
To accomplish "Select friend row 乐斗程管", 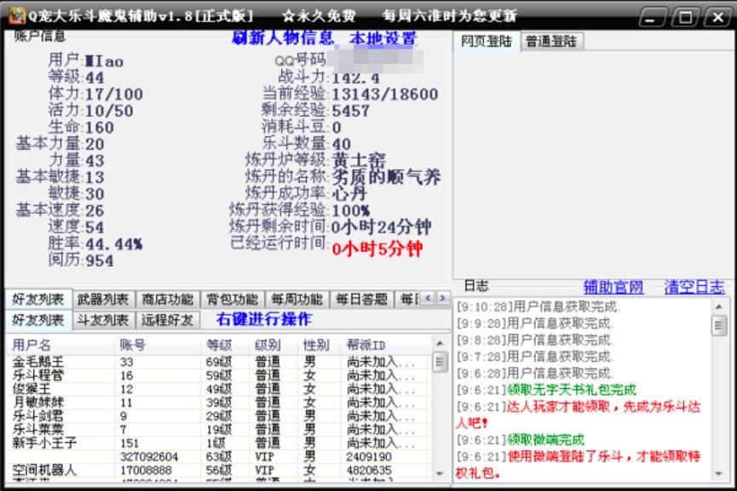I will click(219, 375).
